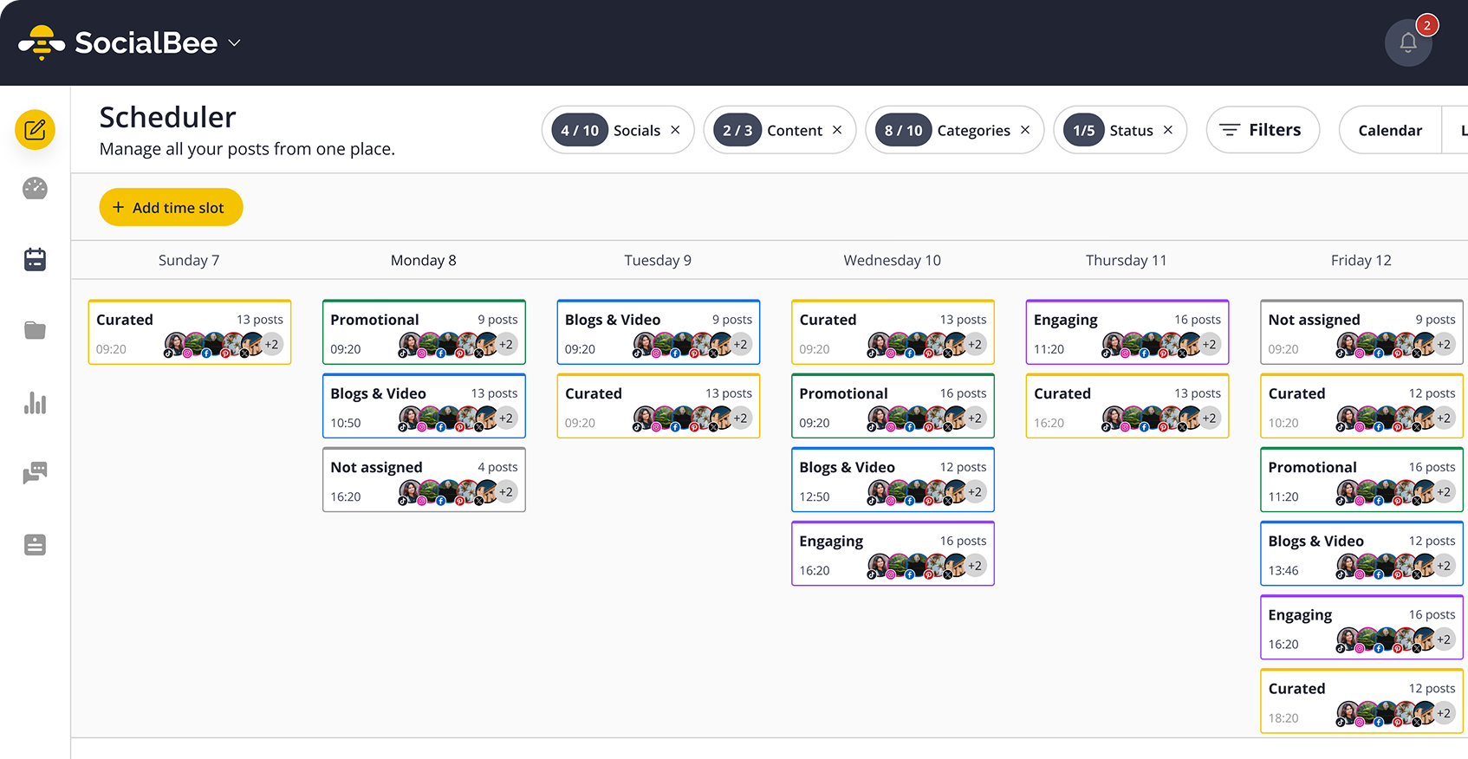Click +2 profiles badge on Thursday Engaging slot
The height and width of the screenshot is (759, 1468).
tap(1210, 345)
